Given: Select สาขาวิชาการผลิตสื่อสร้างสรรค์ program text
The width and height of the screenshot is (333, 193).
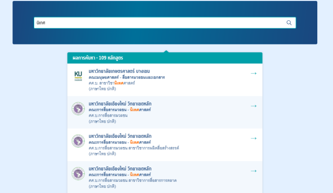Looking at the screenshot, I should click(x=134, y=148).
